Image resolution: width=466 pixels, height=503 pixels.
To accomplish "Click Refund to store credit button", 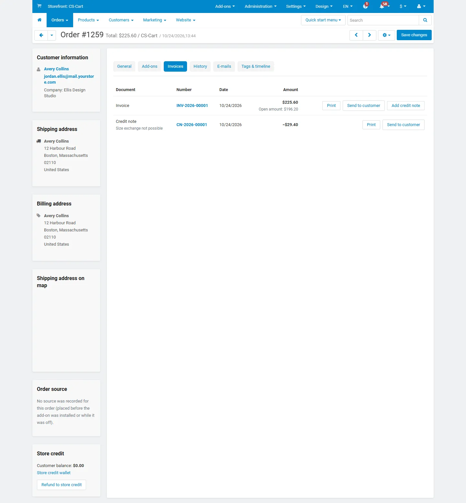I will pos(61,485).
